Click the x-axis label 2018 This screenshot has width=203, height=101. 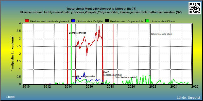110,87
